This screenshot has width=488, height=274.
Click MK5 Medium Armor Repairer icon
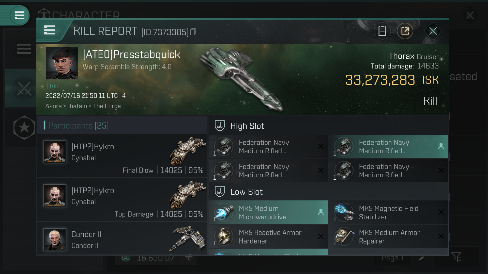tap(344, 236)
